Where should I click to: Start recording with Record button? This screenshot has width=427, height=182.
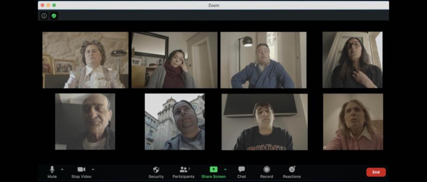(x=266, y=172)
